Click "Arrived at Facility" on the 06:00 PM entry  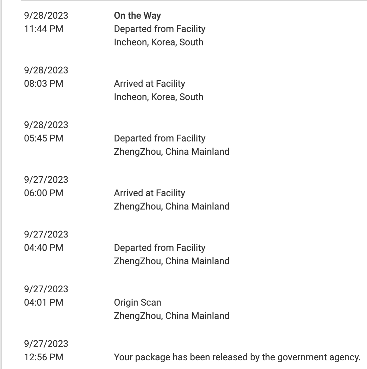pyautogui.click(x=149, y=193)
